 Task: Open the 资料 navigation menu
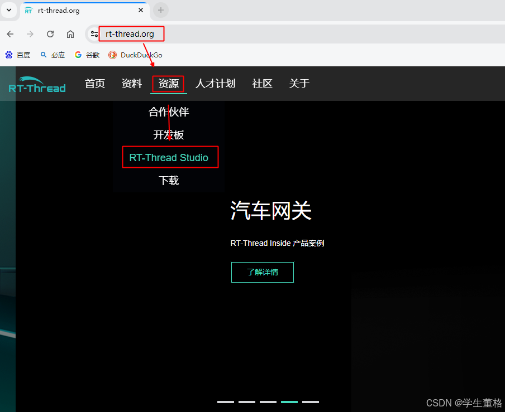pos(131,84)
